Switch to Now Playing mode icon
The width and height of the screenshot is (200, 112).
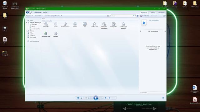[x=163, y=98]
